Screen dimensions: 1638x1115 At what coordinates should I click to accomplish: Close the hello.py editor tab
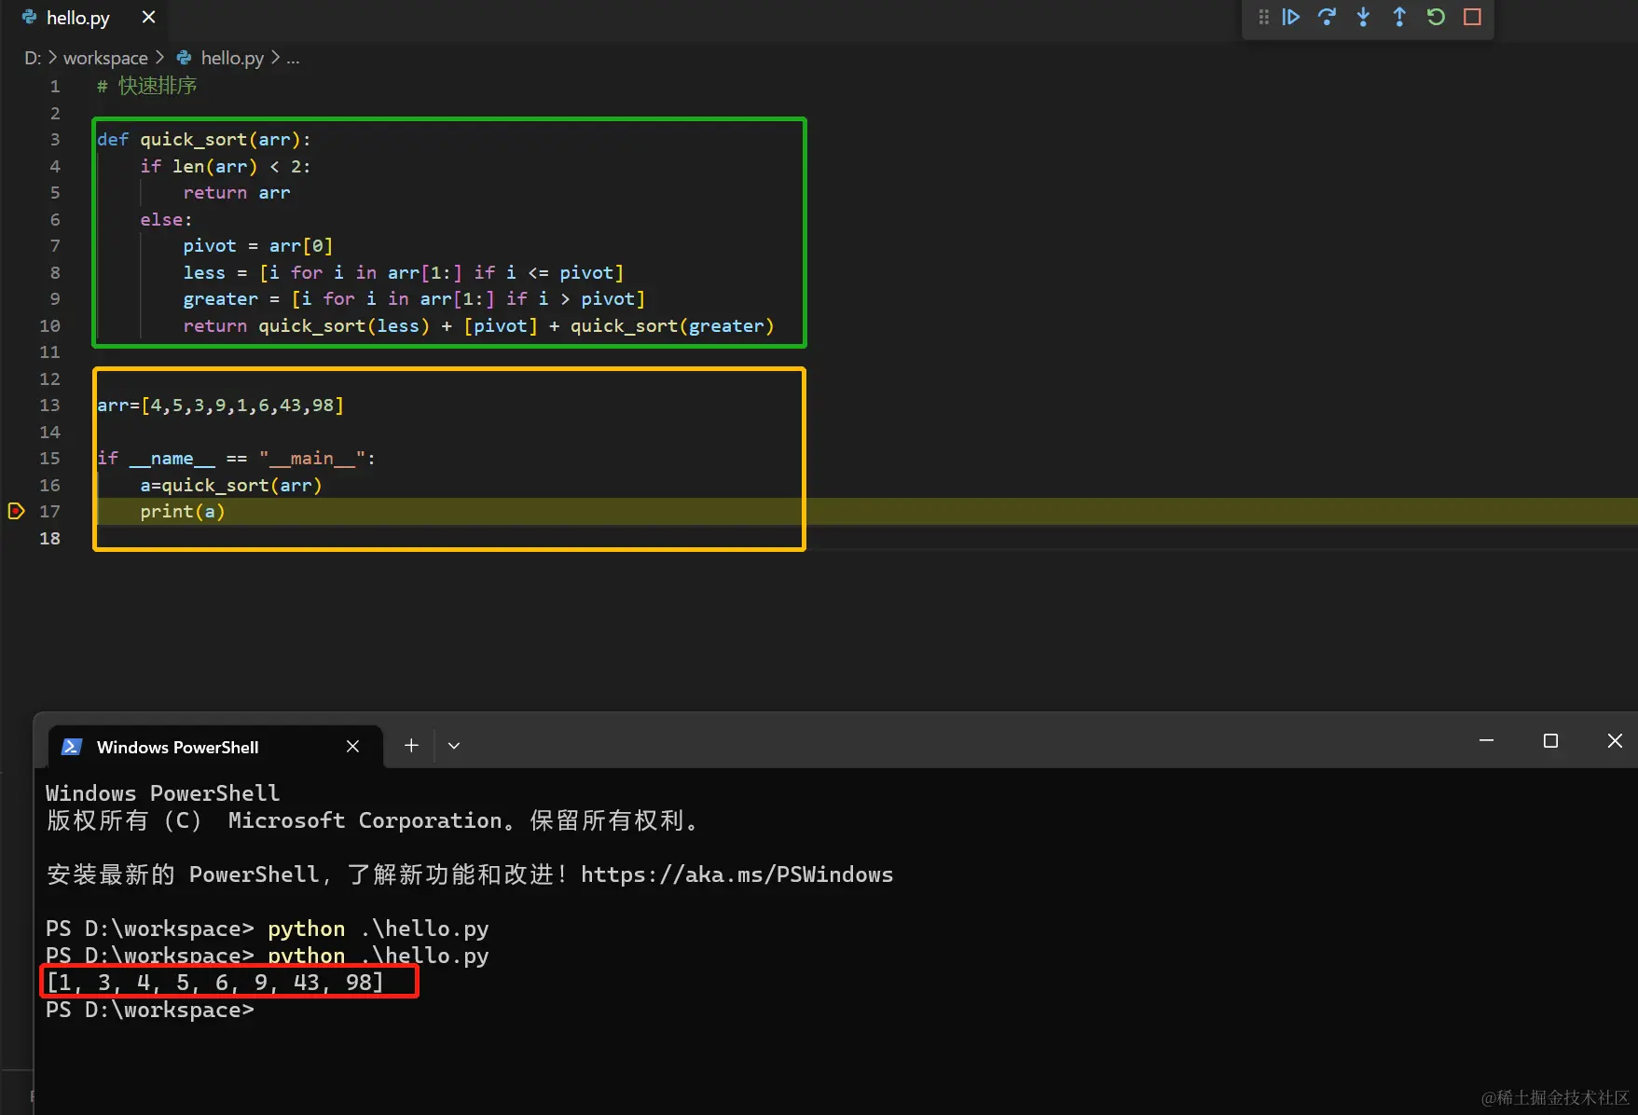pyautogui.click(x=148, y=17)
